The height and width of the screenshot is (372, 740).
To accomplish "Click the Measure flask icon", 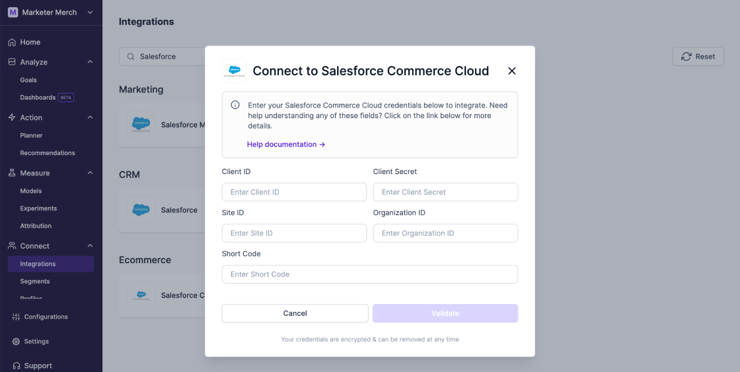I will click(13, 173).
